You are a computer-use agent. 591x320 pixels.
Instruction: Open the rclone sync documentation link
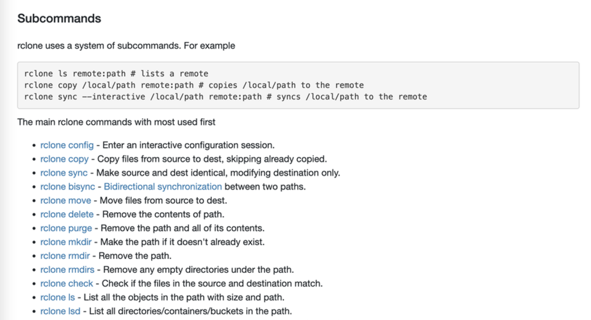(63, 173)
